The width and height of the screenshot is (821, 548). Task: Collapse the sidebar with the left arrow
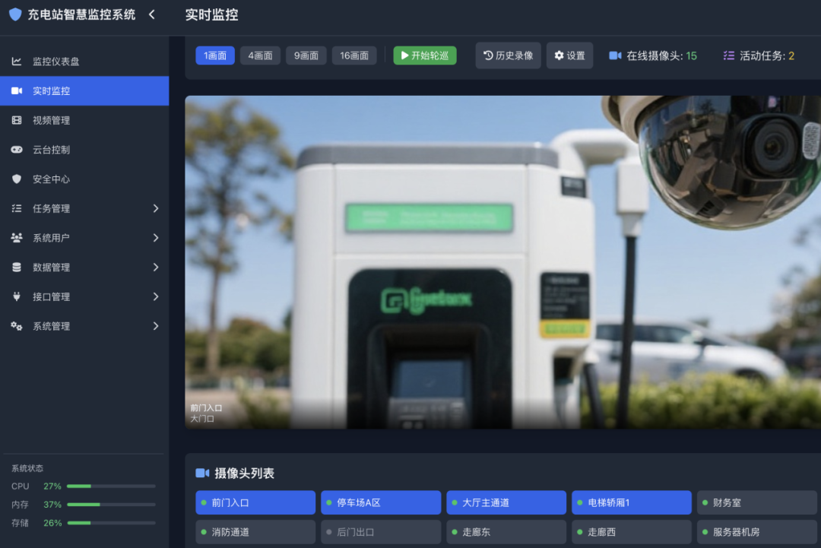(x=152, y=14)
